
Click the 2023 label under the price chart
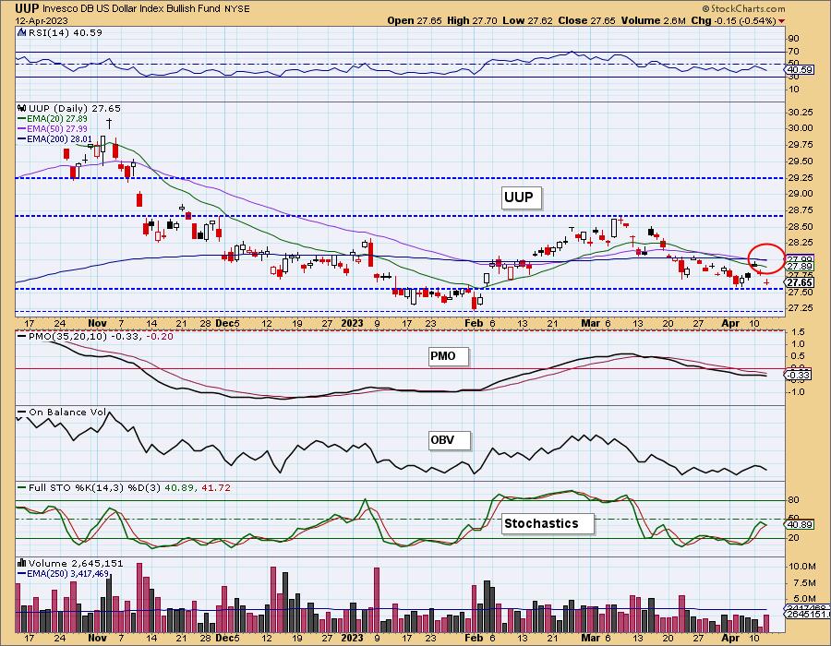[x=352, y=323]
